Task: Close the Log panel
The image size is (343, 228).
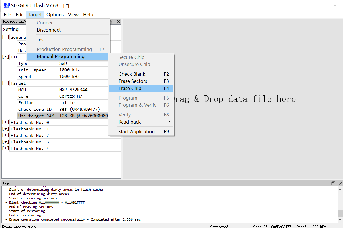Action: click(340, 183)
